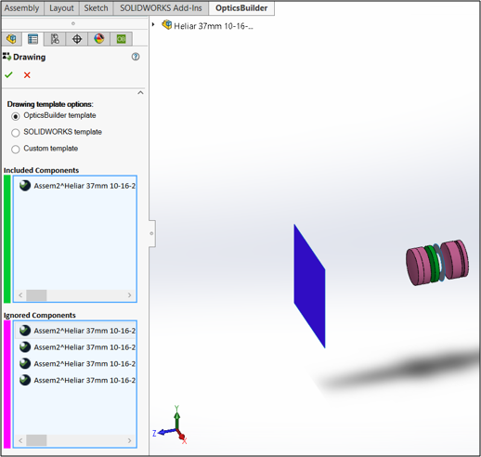The height and width of the screenshot is (457, 481).
Task: Accept the Drawing with green checkmark
Action: click(8, 75)
